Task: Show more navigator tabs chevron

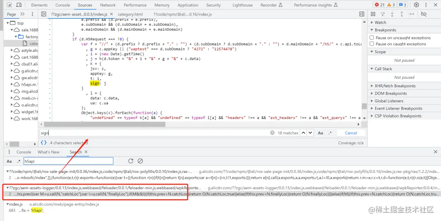Action: [22, 14]
